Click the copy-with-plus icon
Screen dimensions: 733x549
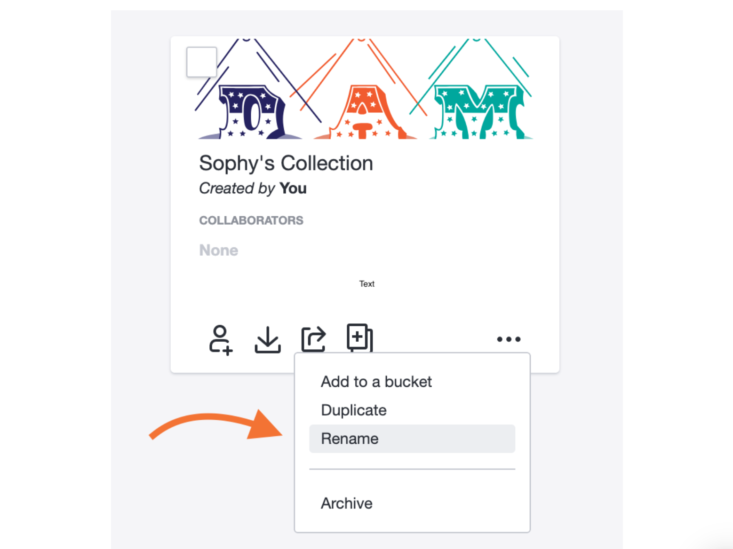pyautogui.click(x=359, y=338)
